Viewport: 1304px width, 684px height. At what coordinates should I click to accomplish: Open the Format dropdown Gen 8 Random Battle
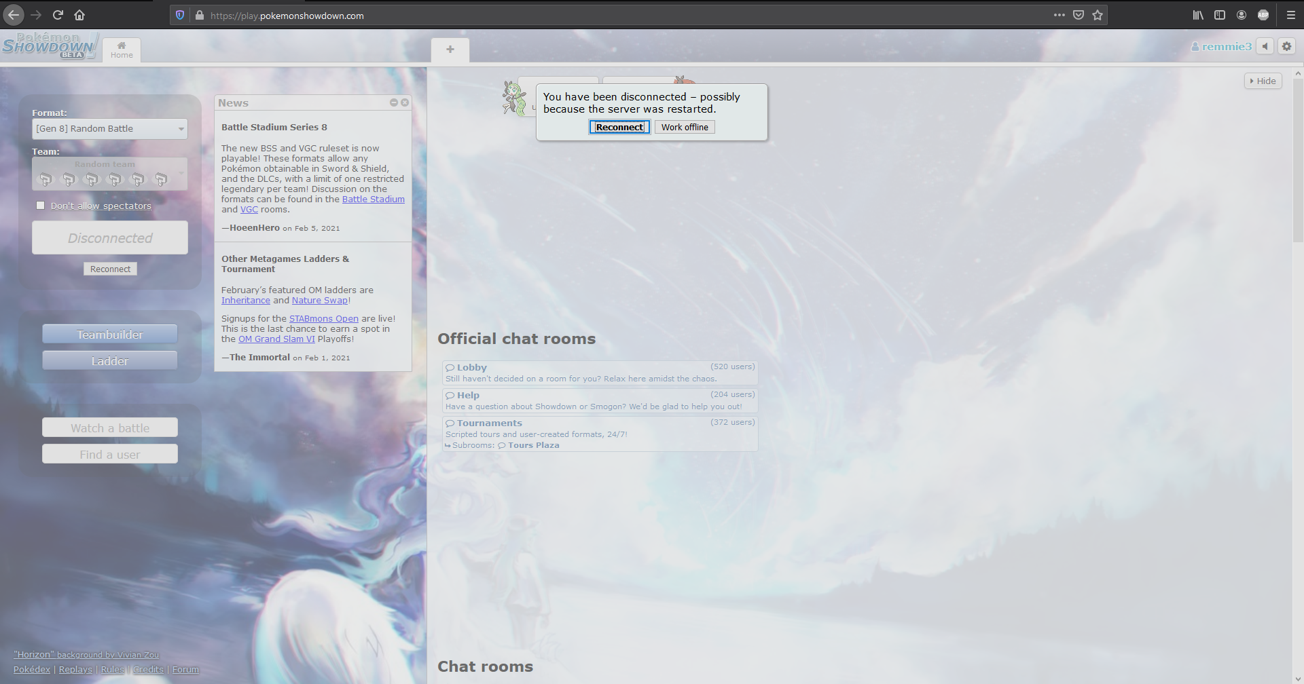(x=110, y=129)
